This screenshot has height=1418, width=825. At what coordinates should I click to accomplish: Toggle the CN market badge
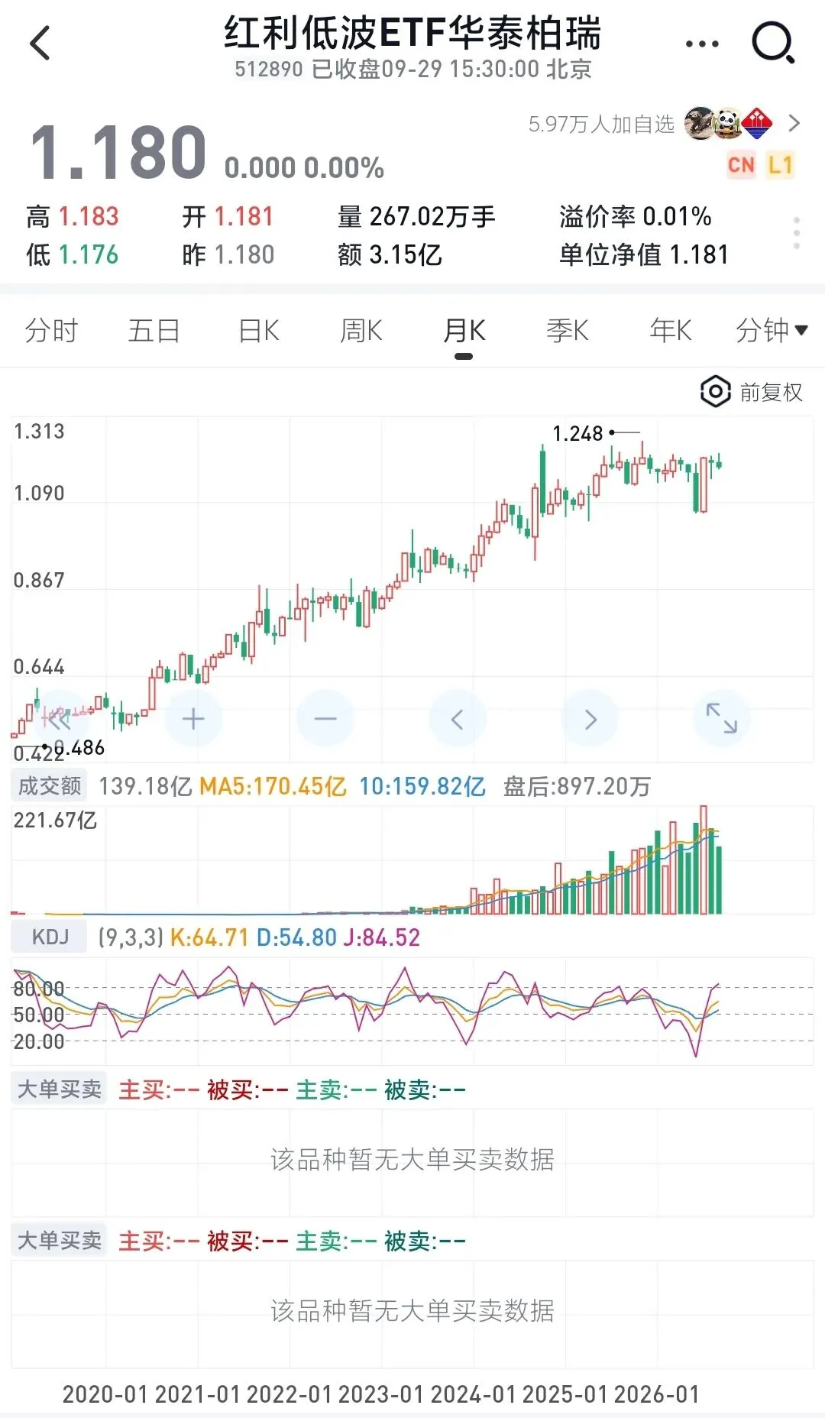[x=741, y=165]
